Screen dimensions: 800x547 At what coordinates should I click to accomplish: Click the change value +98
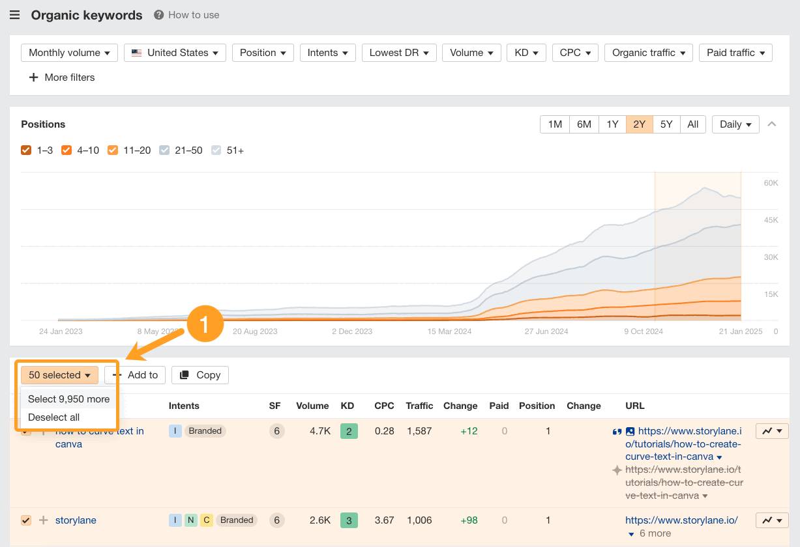[469, 520]
